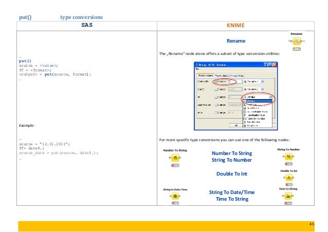Click the String to Date/Time node icon
Screen dimensions: 328x232
[175, 196]
